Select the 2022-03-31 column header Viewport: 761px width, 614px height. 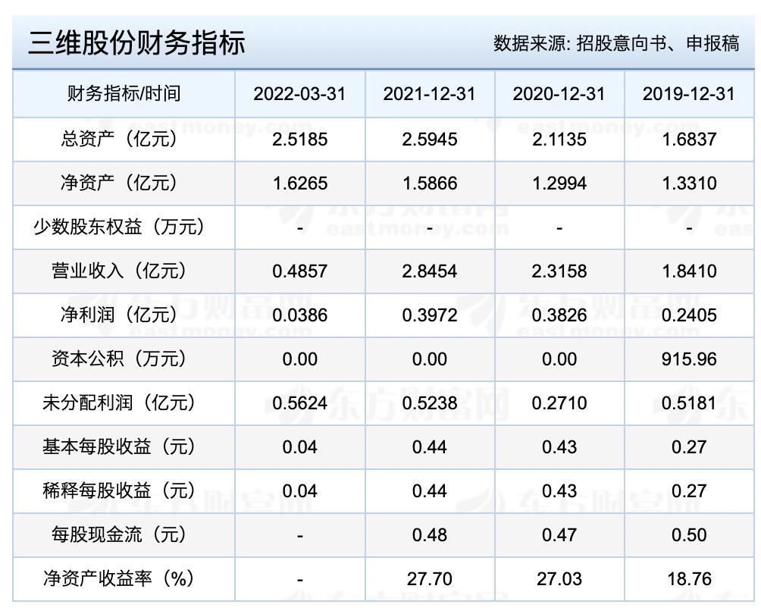299,94
